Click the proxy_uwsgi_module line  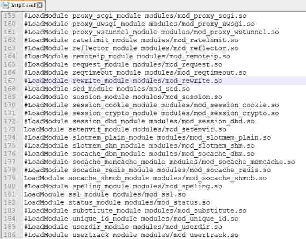coord(139,24)
